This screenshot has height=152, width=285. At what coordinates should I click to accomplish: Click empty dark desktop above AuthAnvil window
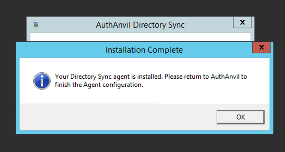coord(142,8)
